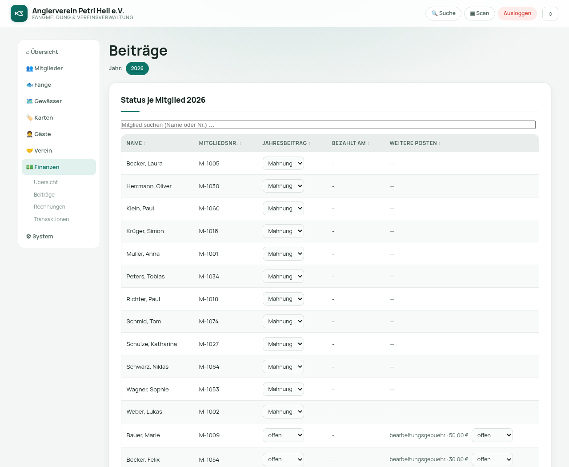Open Jahresbeitrag dropdown for Becker, Laura
This screenshot has width=569, height=467.
283,163
